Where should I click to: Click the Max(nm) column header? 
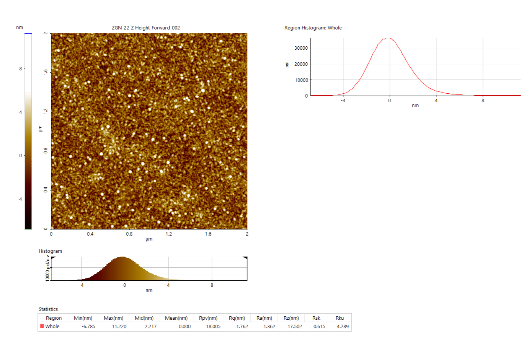coord(113,318)
